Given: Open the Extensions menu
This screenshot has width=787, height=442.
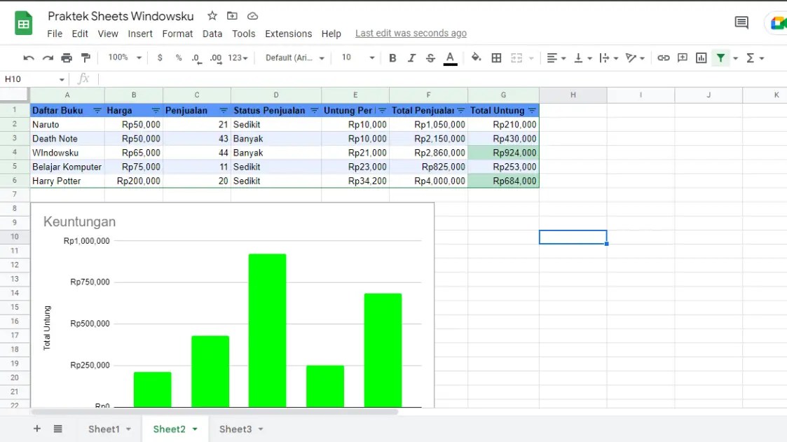Looking at the screenshot, I should [x=289, y=34].
